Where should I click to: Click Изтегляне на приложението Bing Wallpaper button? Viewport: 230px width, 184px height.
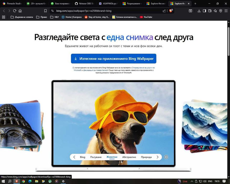coord(114,59)
